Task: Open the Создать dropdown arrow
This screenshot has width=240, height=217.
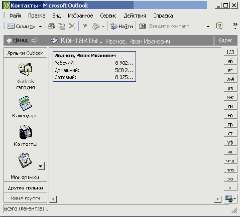Action: [x=40, y=27]
